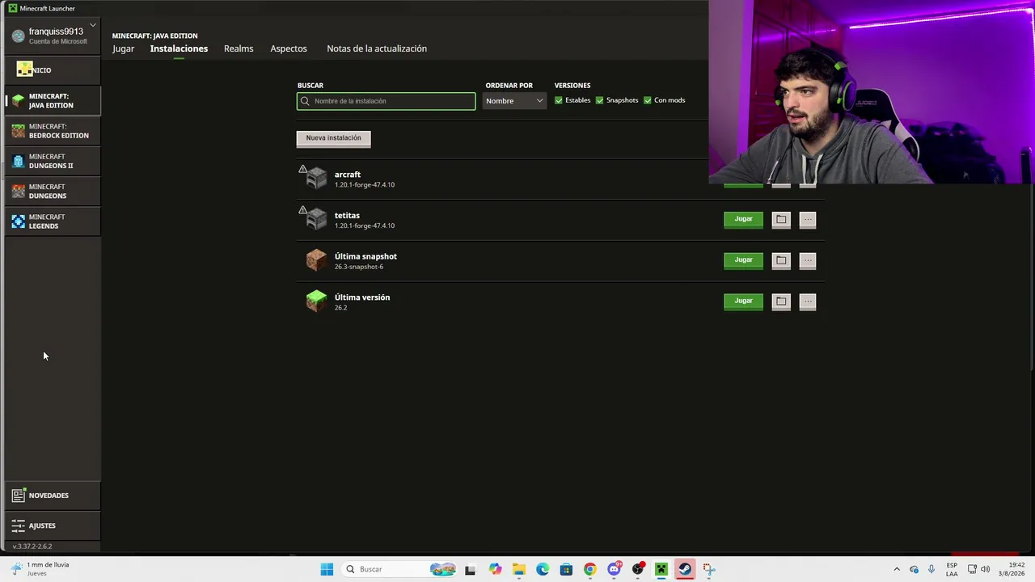The image size is (1035, 582).
Task: Open the Última snapshot installation folder
Action: (781, 260)
